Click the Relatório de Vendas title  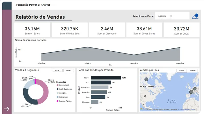coord(40,17)
